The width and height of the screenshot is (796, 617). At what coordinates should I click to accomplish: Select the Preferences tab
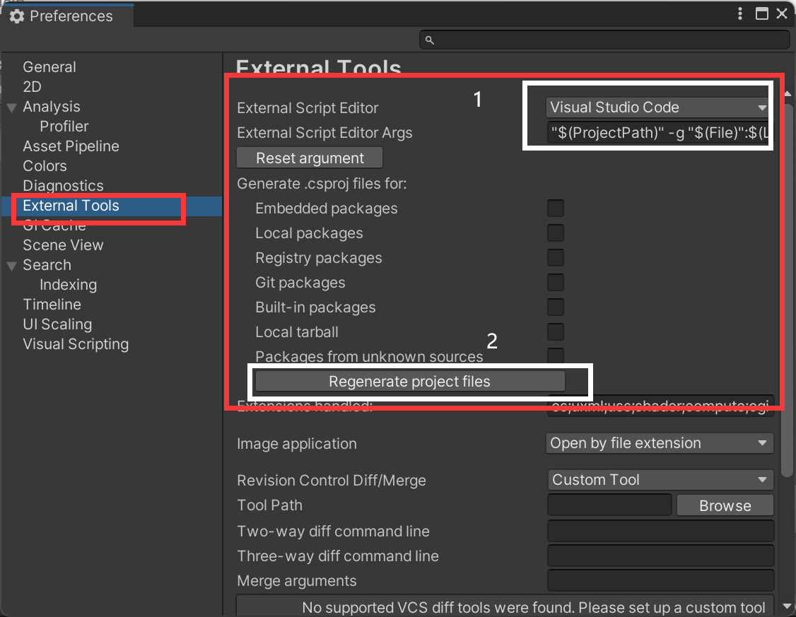coord(67,16)
